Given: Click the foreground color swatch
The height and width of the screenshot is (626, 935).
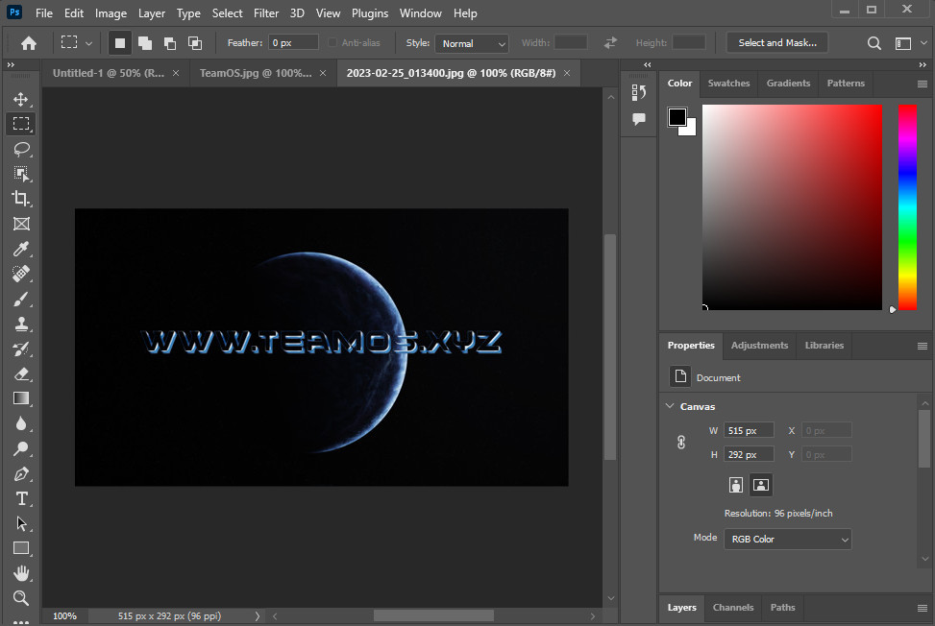Looking at the screenshot, I should tap(677, 116).
